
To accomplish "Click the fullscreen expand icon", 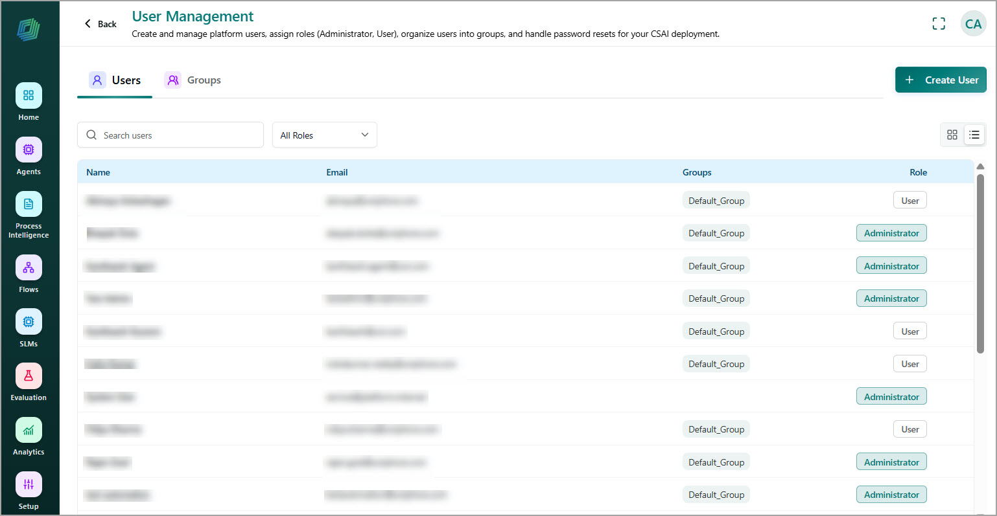I will coord(939,24).
